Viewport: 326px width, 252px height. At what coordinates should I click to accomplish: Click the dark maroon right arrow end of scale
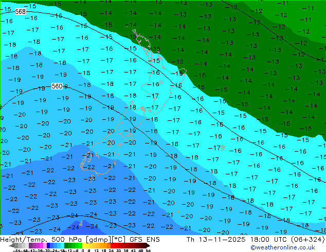click(148, 245)
